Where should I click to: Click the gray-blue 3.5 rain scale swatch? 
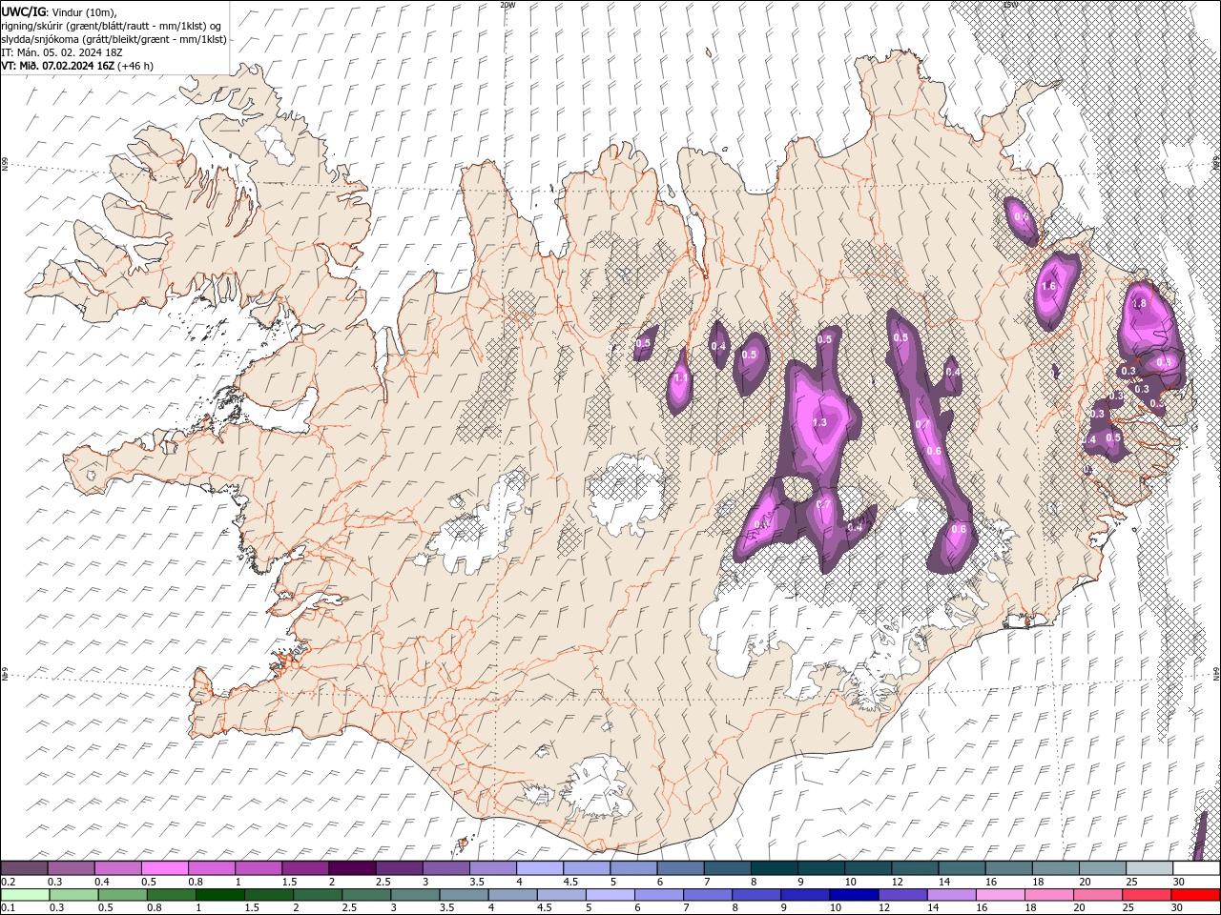coord(464,895)
